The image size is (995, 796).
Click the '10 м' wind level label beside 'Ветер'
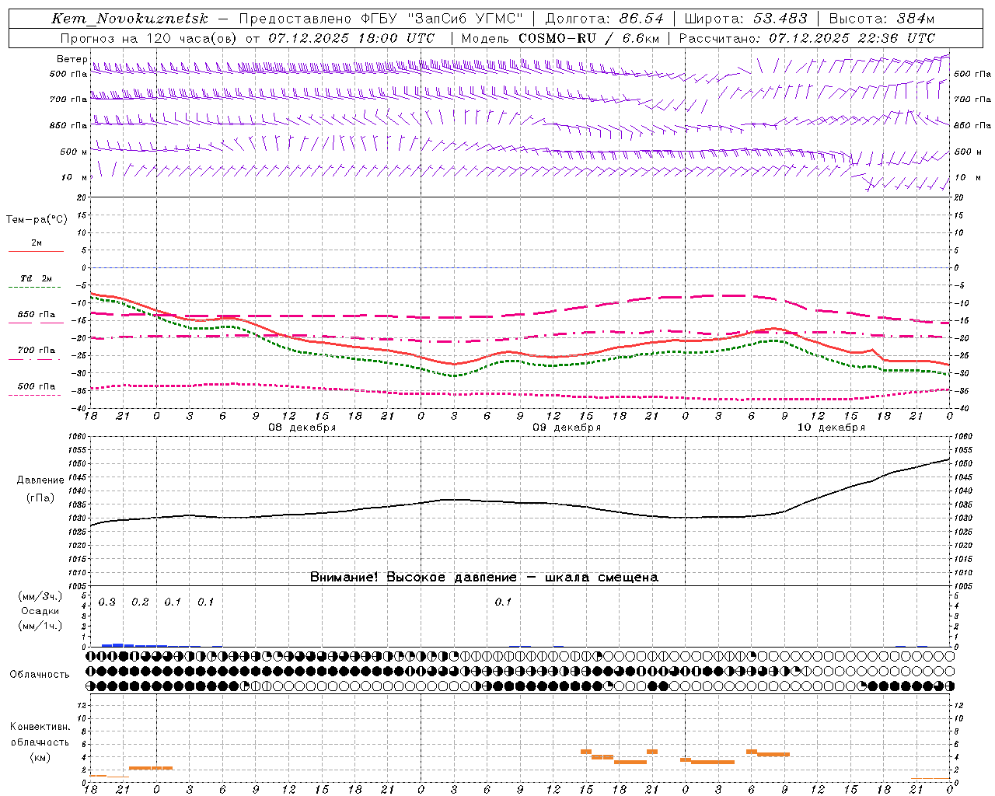(x=75, y=178)
